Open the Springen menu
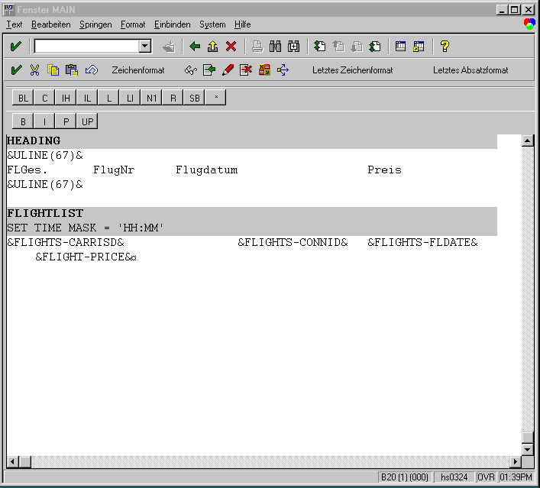Viewport: 540px width, 488px height. (95, 24)
